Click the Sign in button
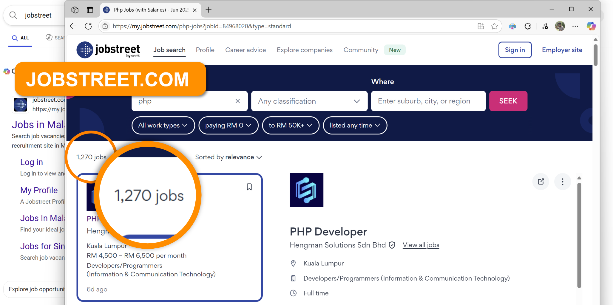Viewport: 613px width, 305px height. 515,50
